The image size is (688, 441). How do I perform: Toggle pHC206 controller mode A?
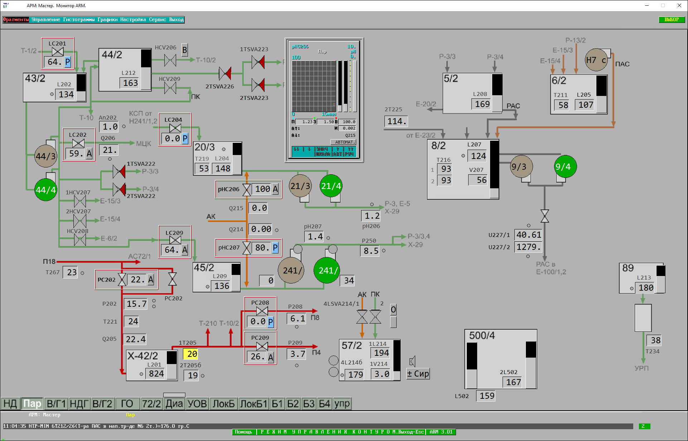click(275, 189)
